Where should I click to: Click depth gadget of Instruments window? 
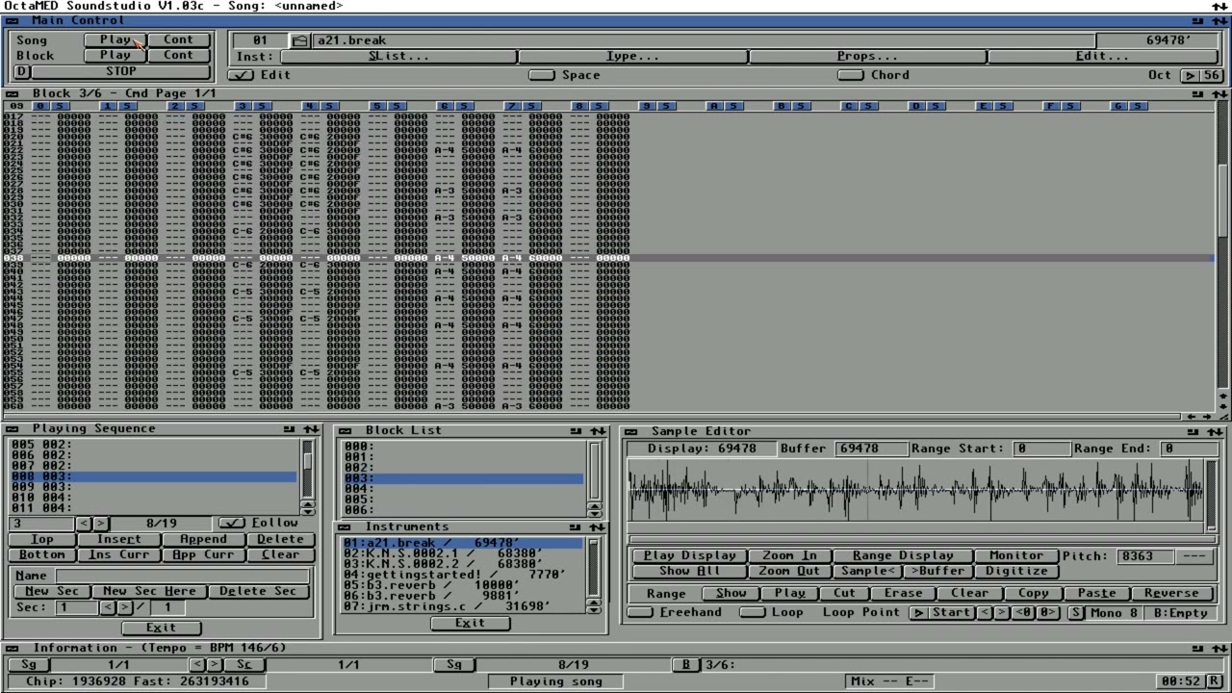tap(598, 527)
